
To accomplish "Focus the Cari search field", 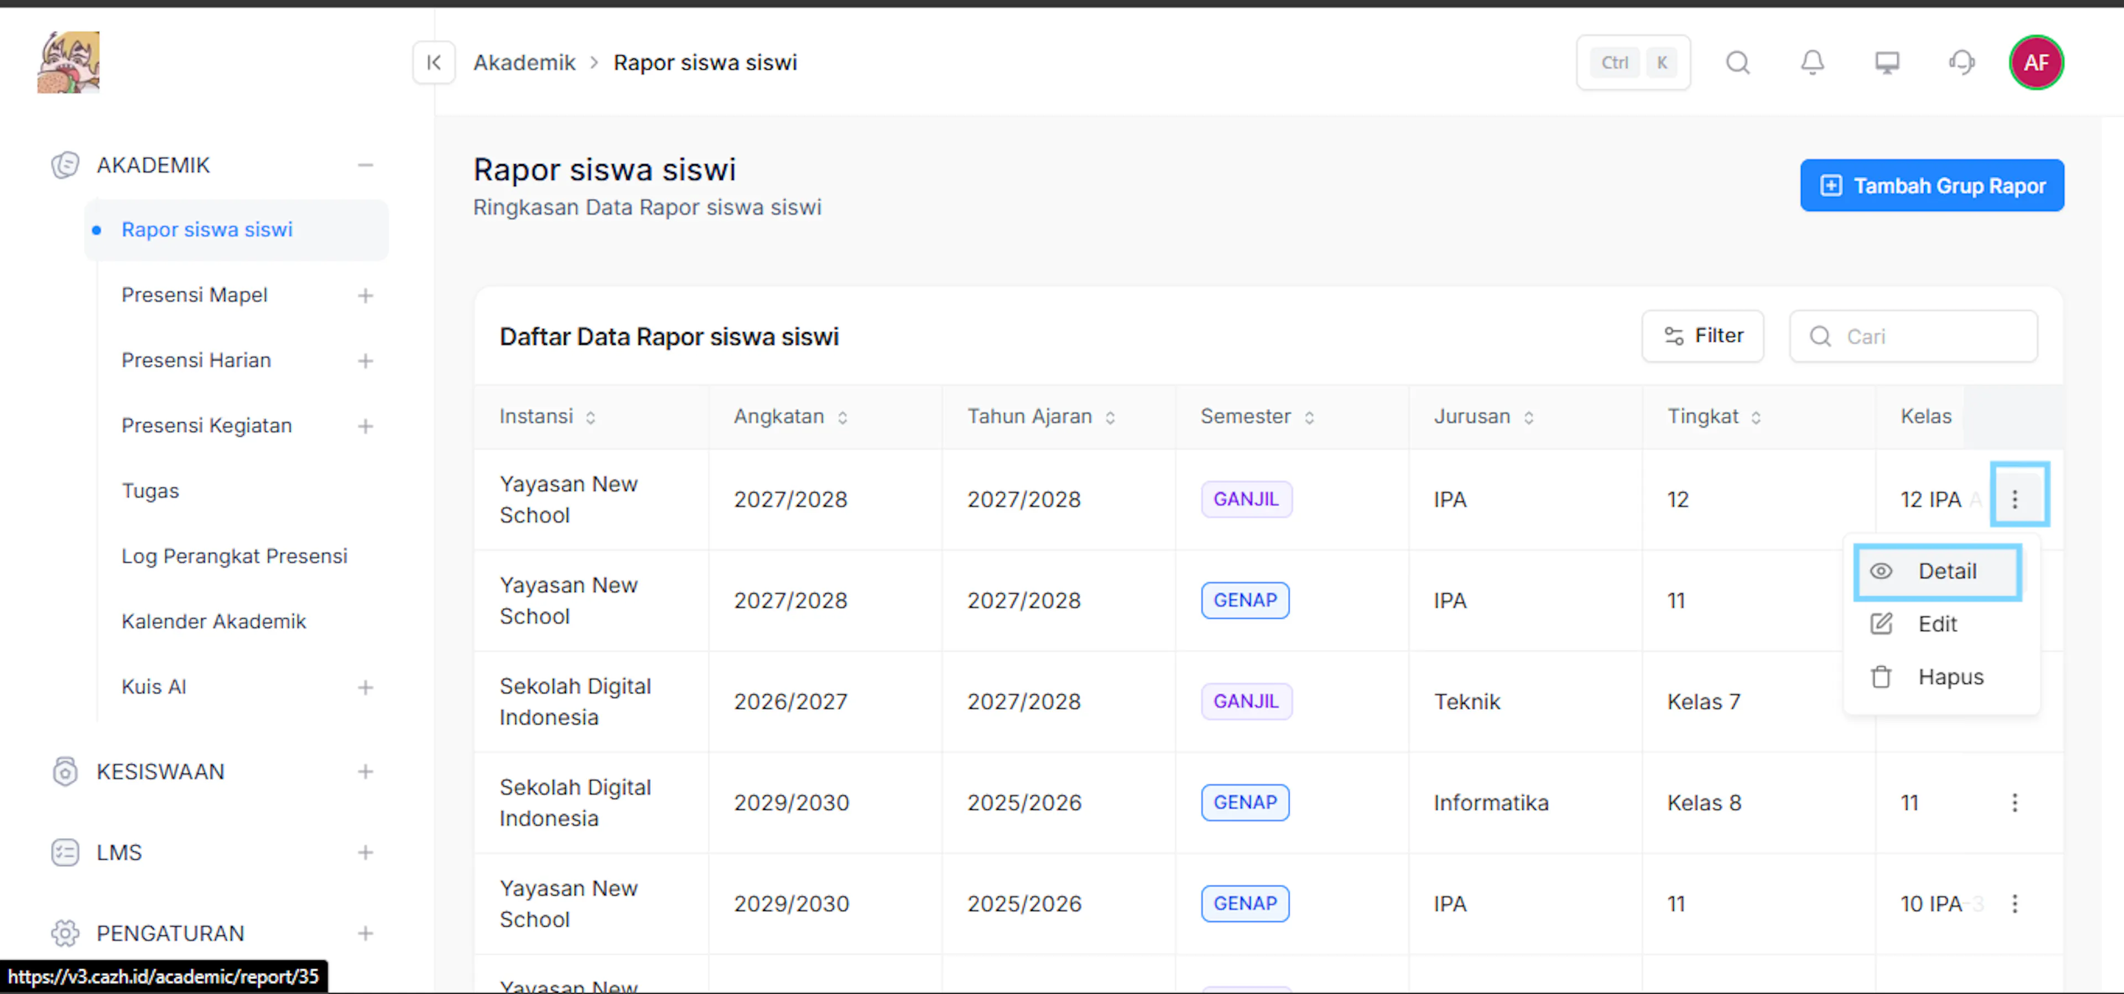I will (1914, 336).
